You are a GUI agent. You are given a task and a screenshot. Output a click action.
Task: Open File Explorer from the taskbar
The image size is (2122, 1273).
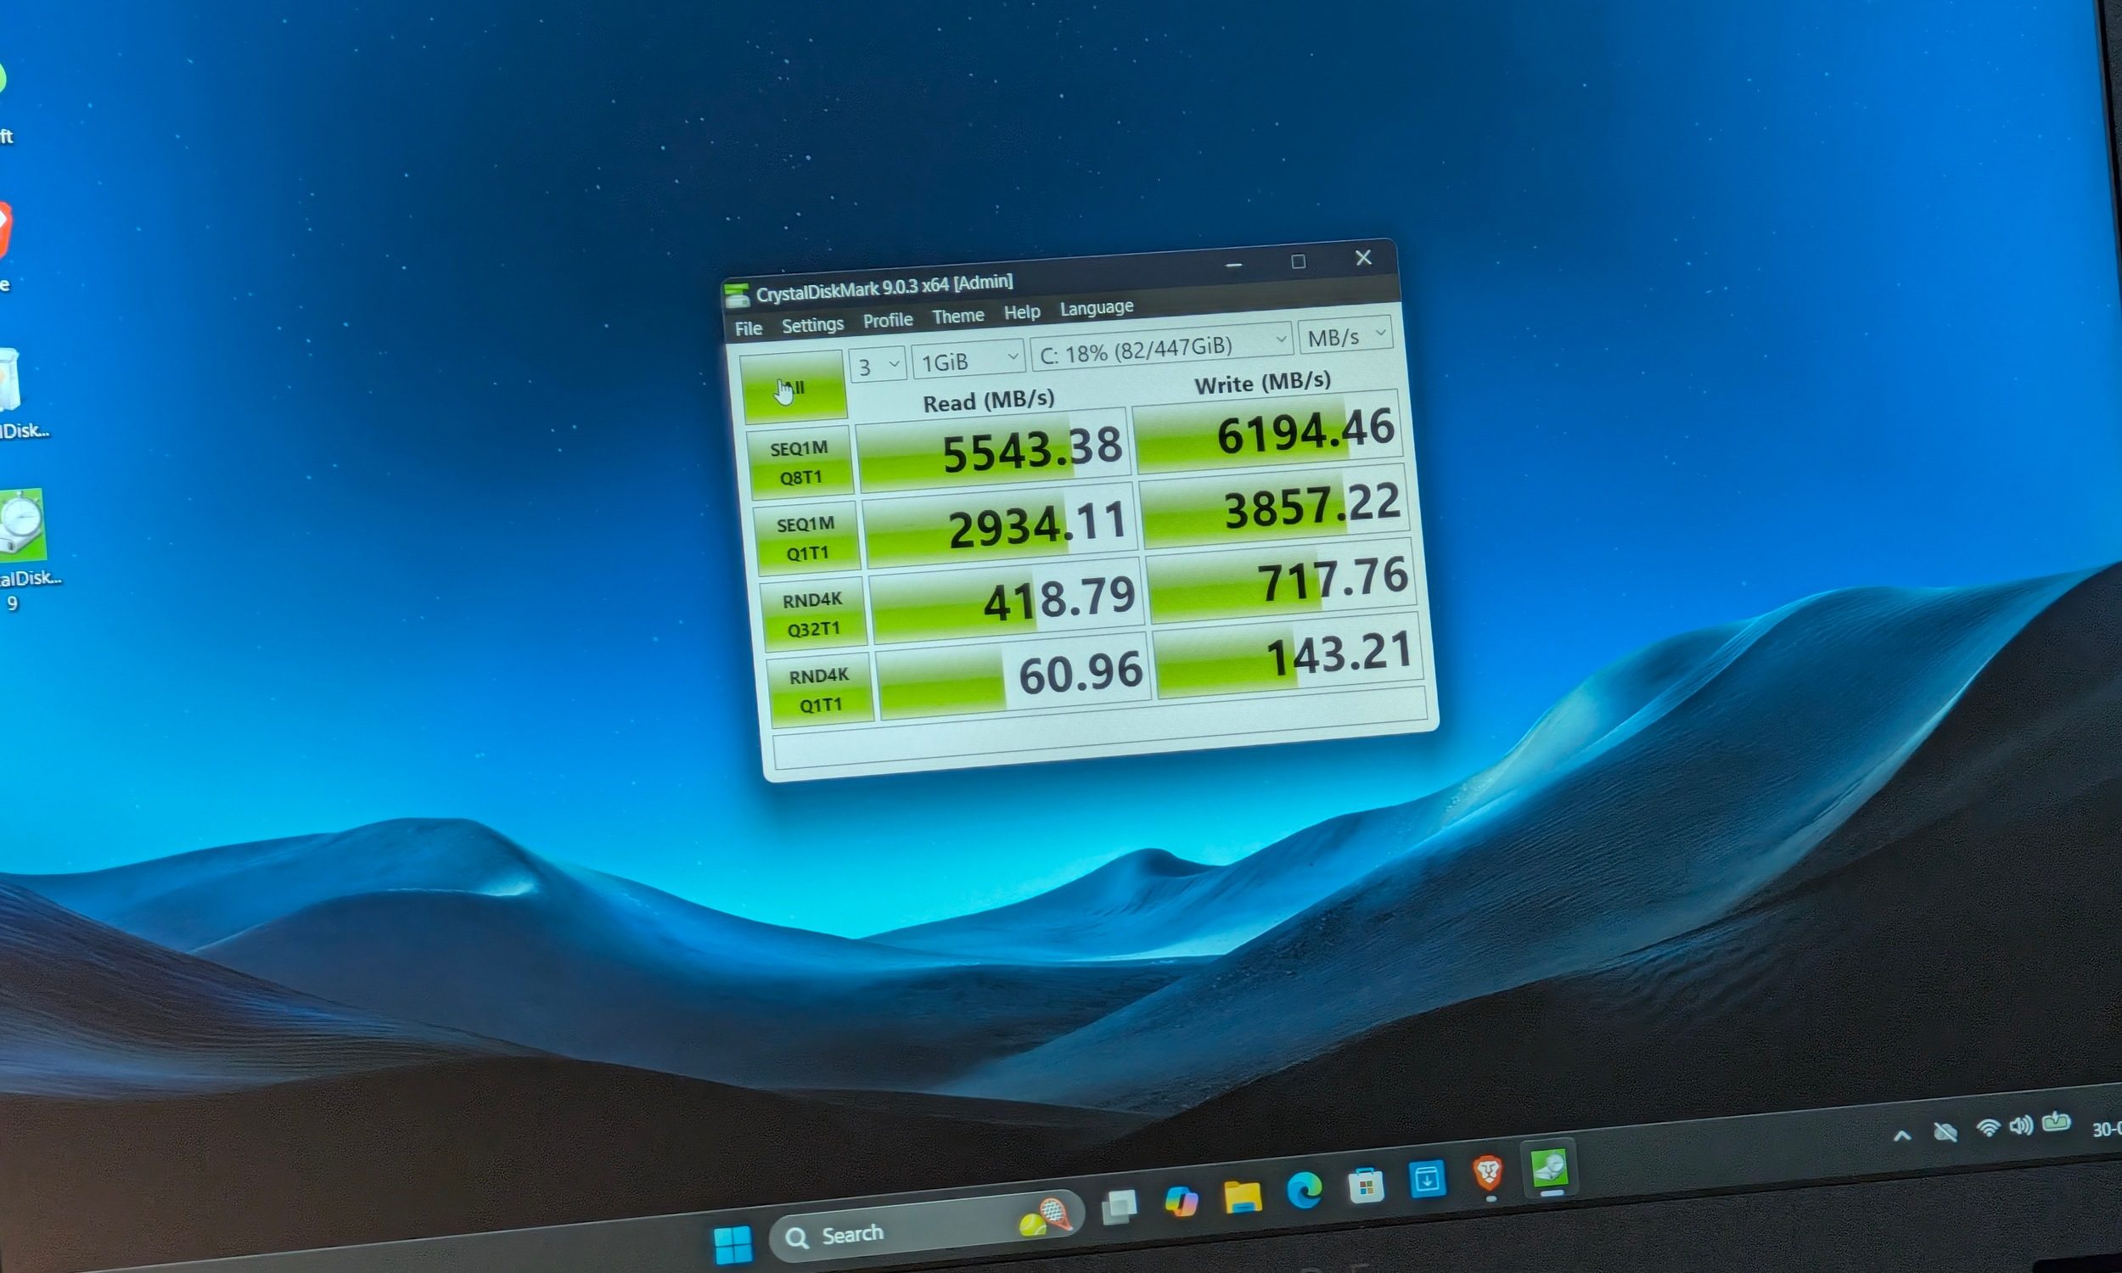point(1243,1196)
